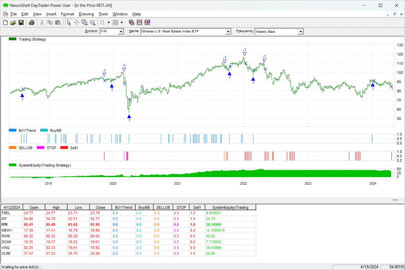Click the Zoom Out magnifier icon
Screen dimensions: 405x270
pyautogui.click(x=93, y=23)
